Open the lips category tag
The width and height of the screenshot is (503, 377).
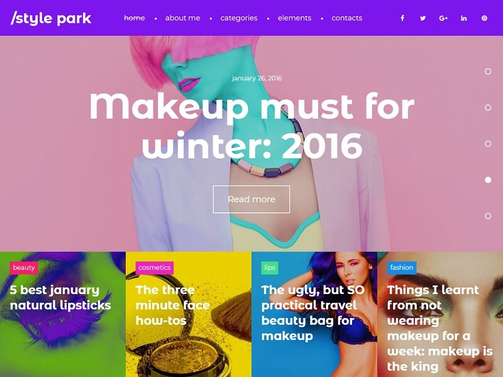(x=270, y=268)
